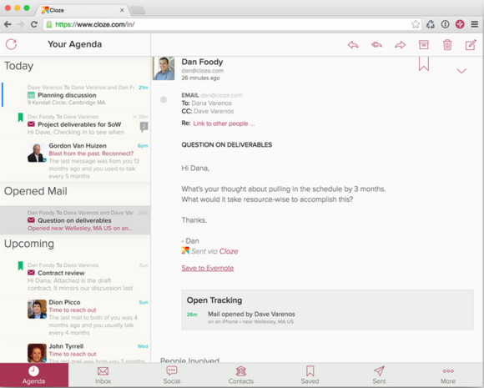This screenshot has height=388, width=484.
Task: Refresh Your Agenda list
Action: [11, 44]
